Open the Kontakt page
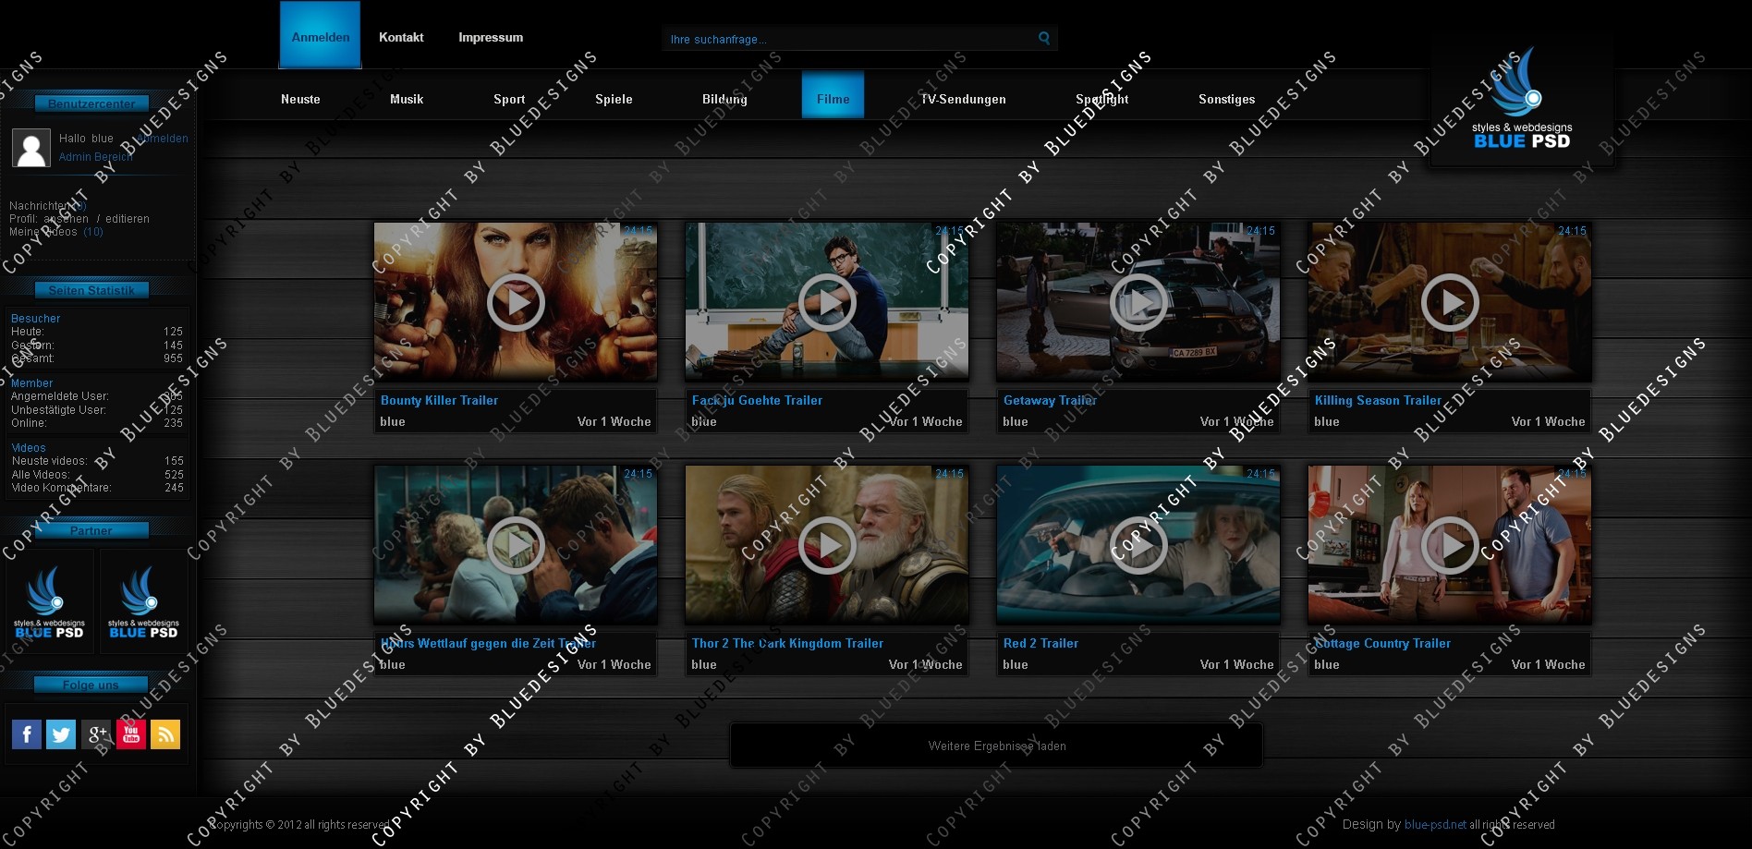 (x=401, y=38)
